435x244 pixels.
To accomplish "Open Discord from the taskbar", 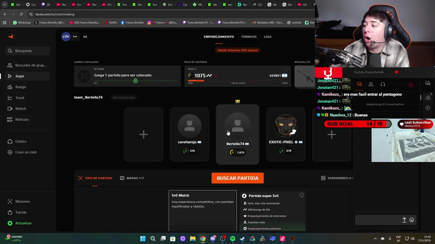I will point(213,239).
